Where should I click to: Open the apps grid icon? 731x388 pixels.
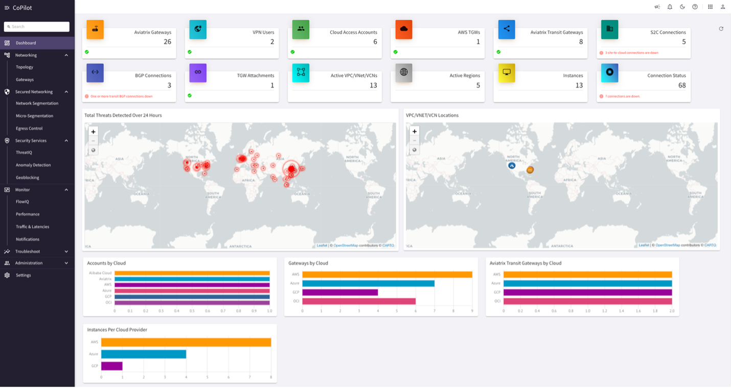click(x=710, y=7)
